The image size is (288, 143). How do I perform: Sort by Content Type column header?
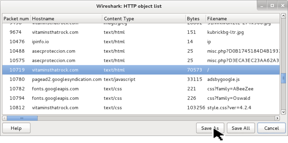tap(144, 19)
